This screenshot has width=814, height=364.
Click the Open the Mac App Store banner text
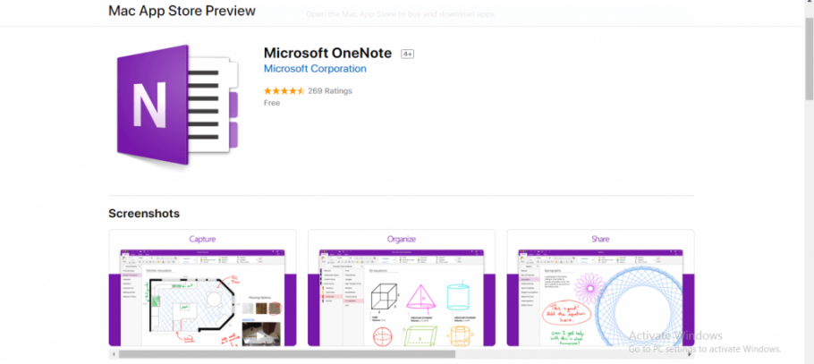click(400, 14)
